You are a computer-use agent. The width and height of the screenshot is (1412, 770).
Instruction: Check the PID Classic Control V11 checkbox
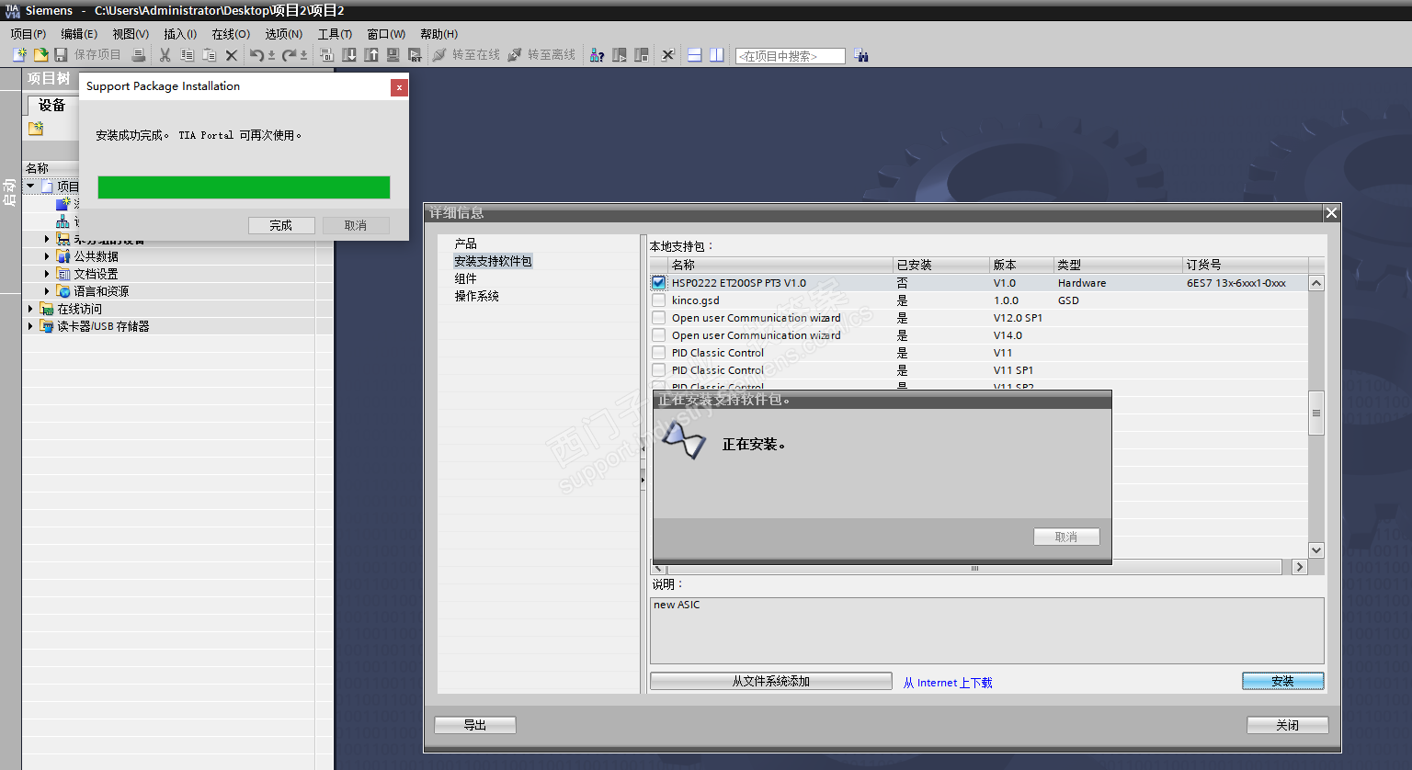(658, 353)
